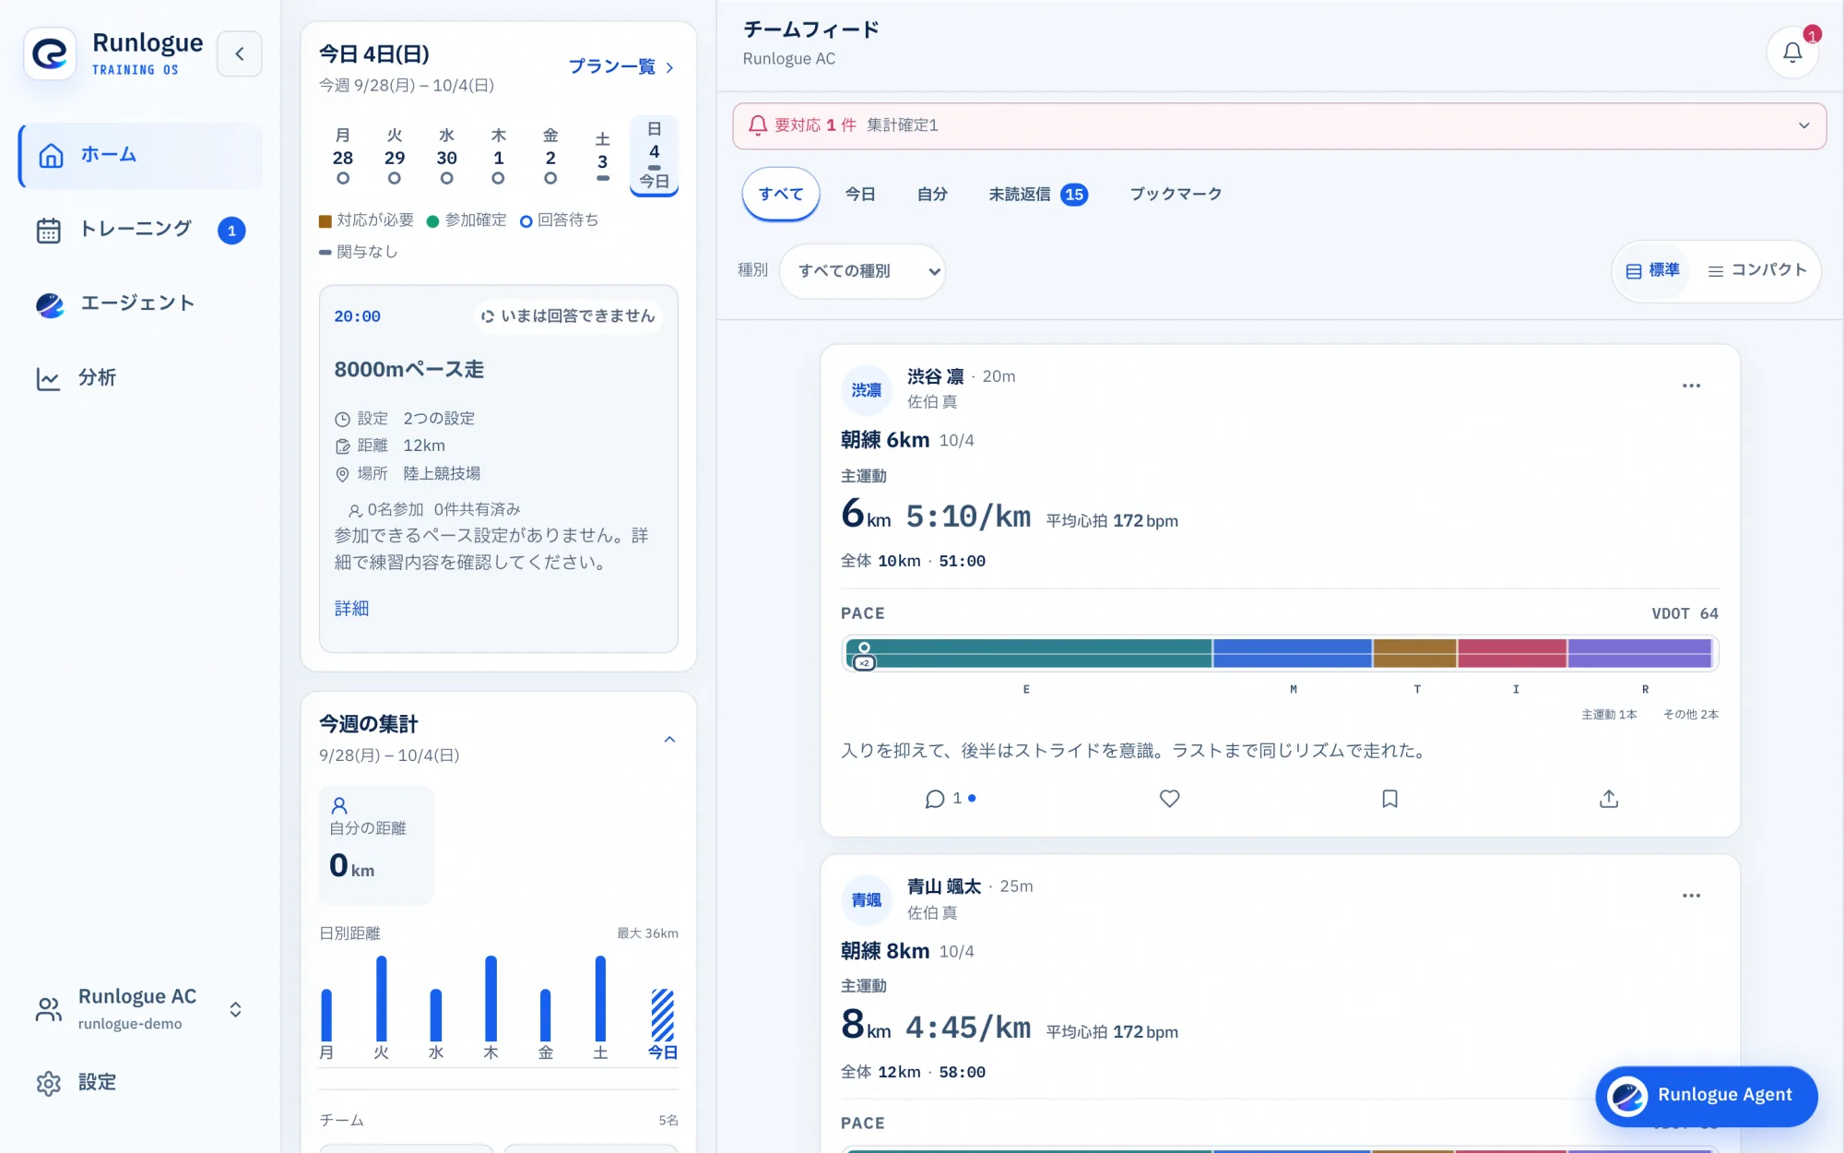Open more options on 渋谷 凛's post

coord(1691,386)
